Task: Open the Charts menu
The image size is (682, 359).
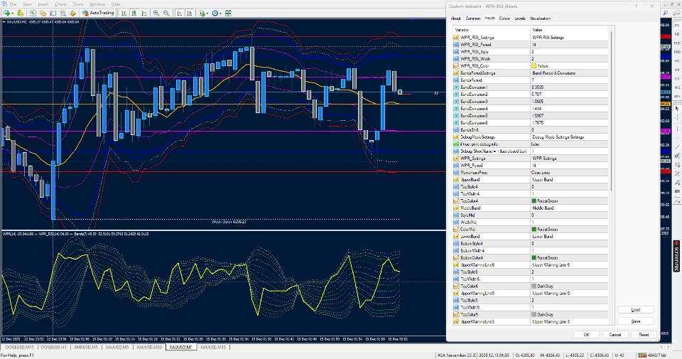Action: coord(60,4)
